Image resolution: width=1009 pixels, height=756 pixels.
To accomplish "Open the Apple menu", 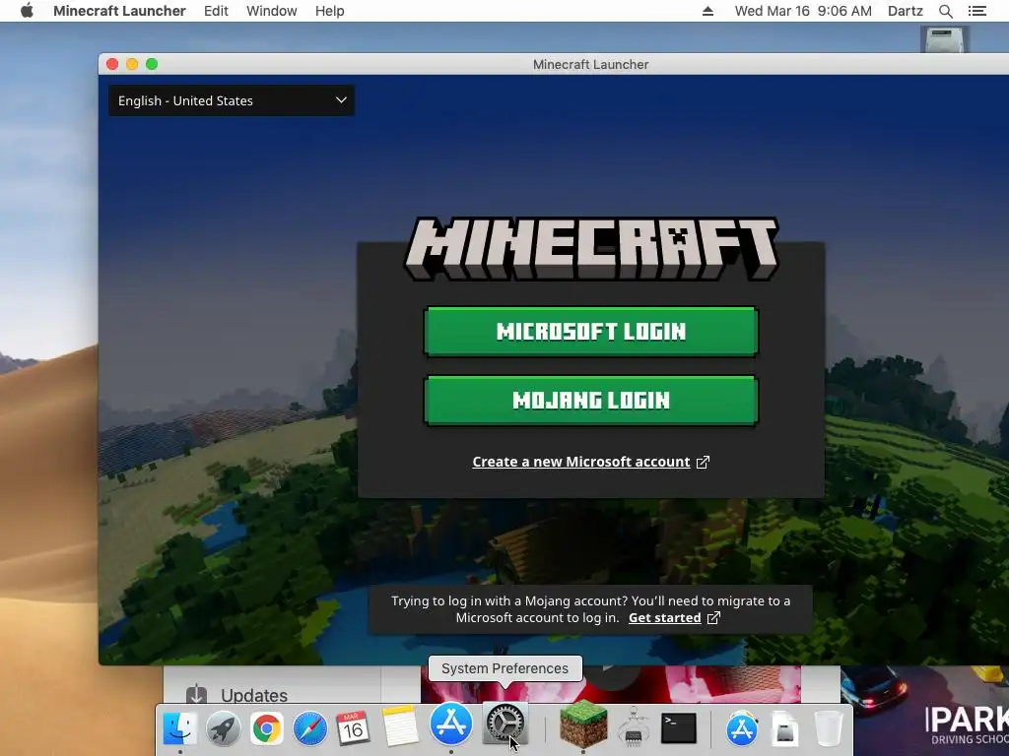I will coord(27,11).
